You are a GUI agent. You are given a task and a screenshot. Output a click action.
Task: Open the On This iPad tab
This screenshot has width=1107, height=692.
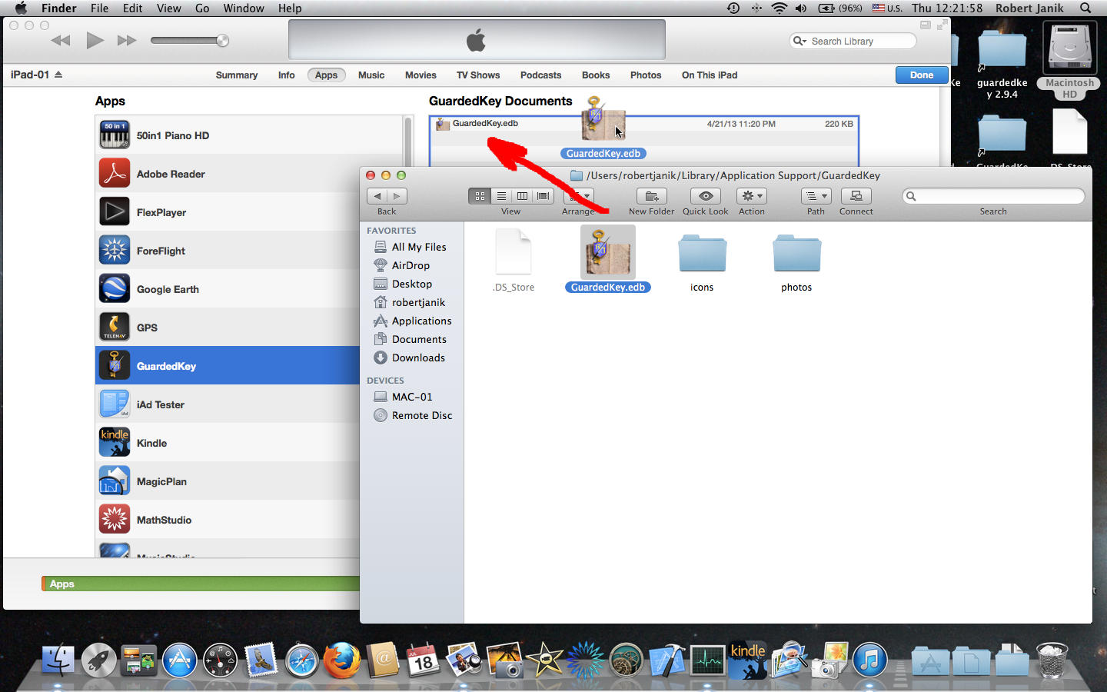coord(710,75)
